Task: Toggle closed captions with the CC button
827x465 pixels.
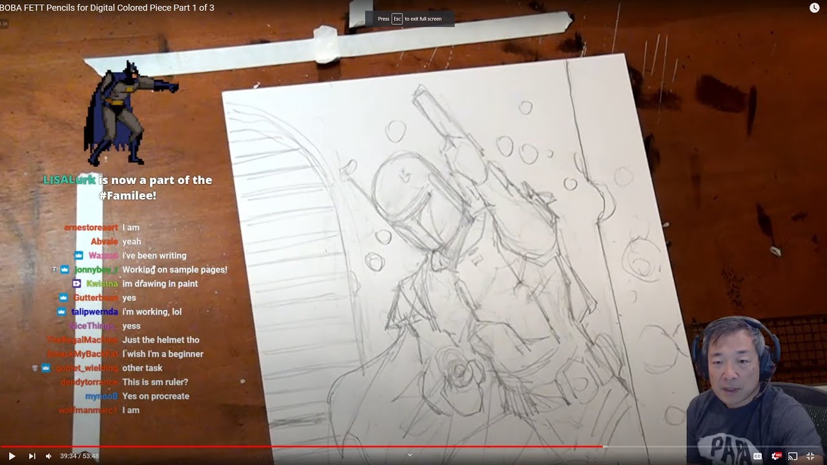Action: (757, 456)
